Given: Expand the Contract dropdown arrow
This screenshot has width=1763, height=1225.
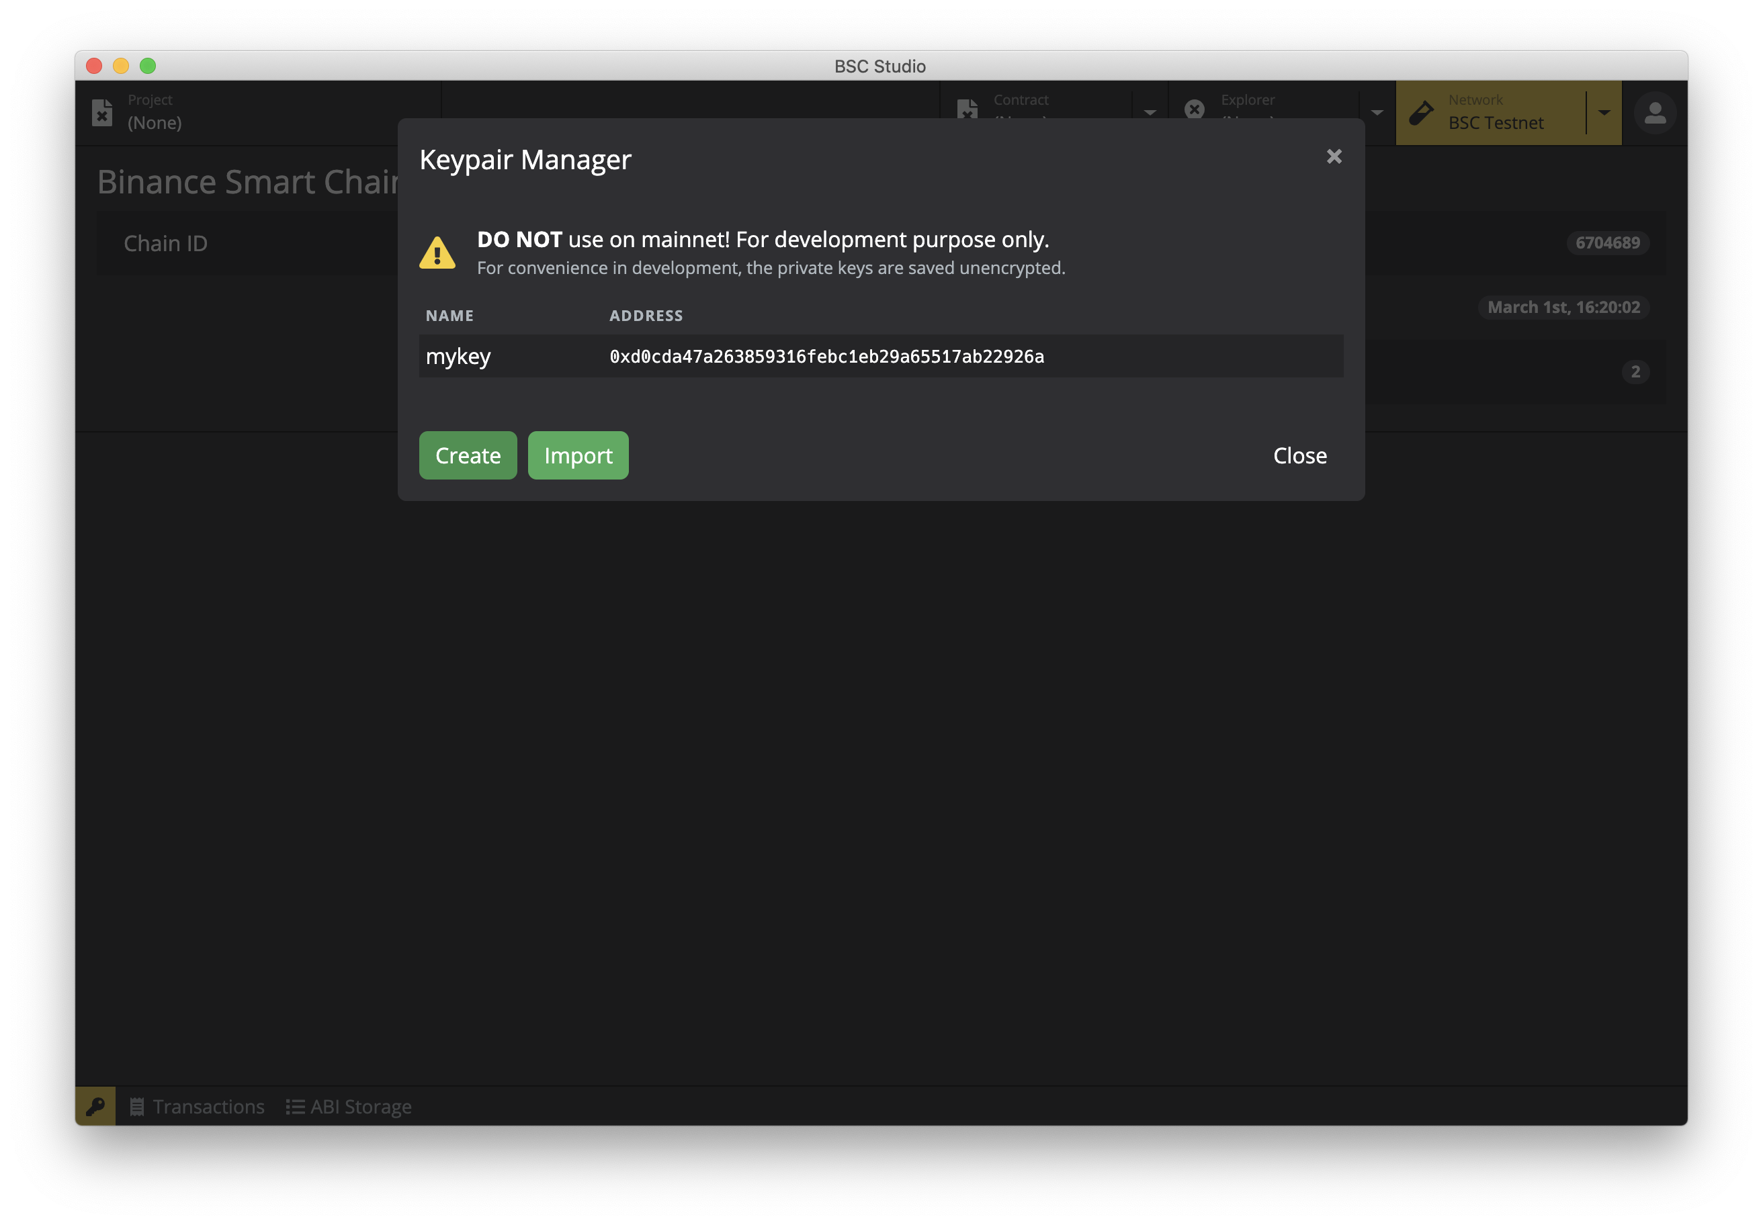Looking at the screenshot, I should click(x=1150, y=113).
